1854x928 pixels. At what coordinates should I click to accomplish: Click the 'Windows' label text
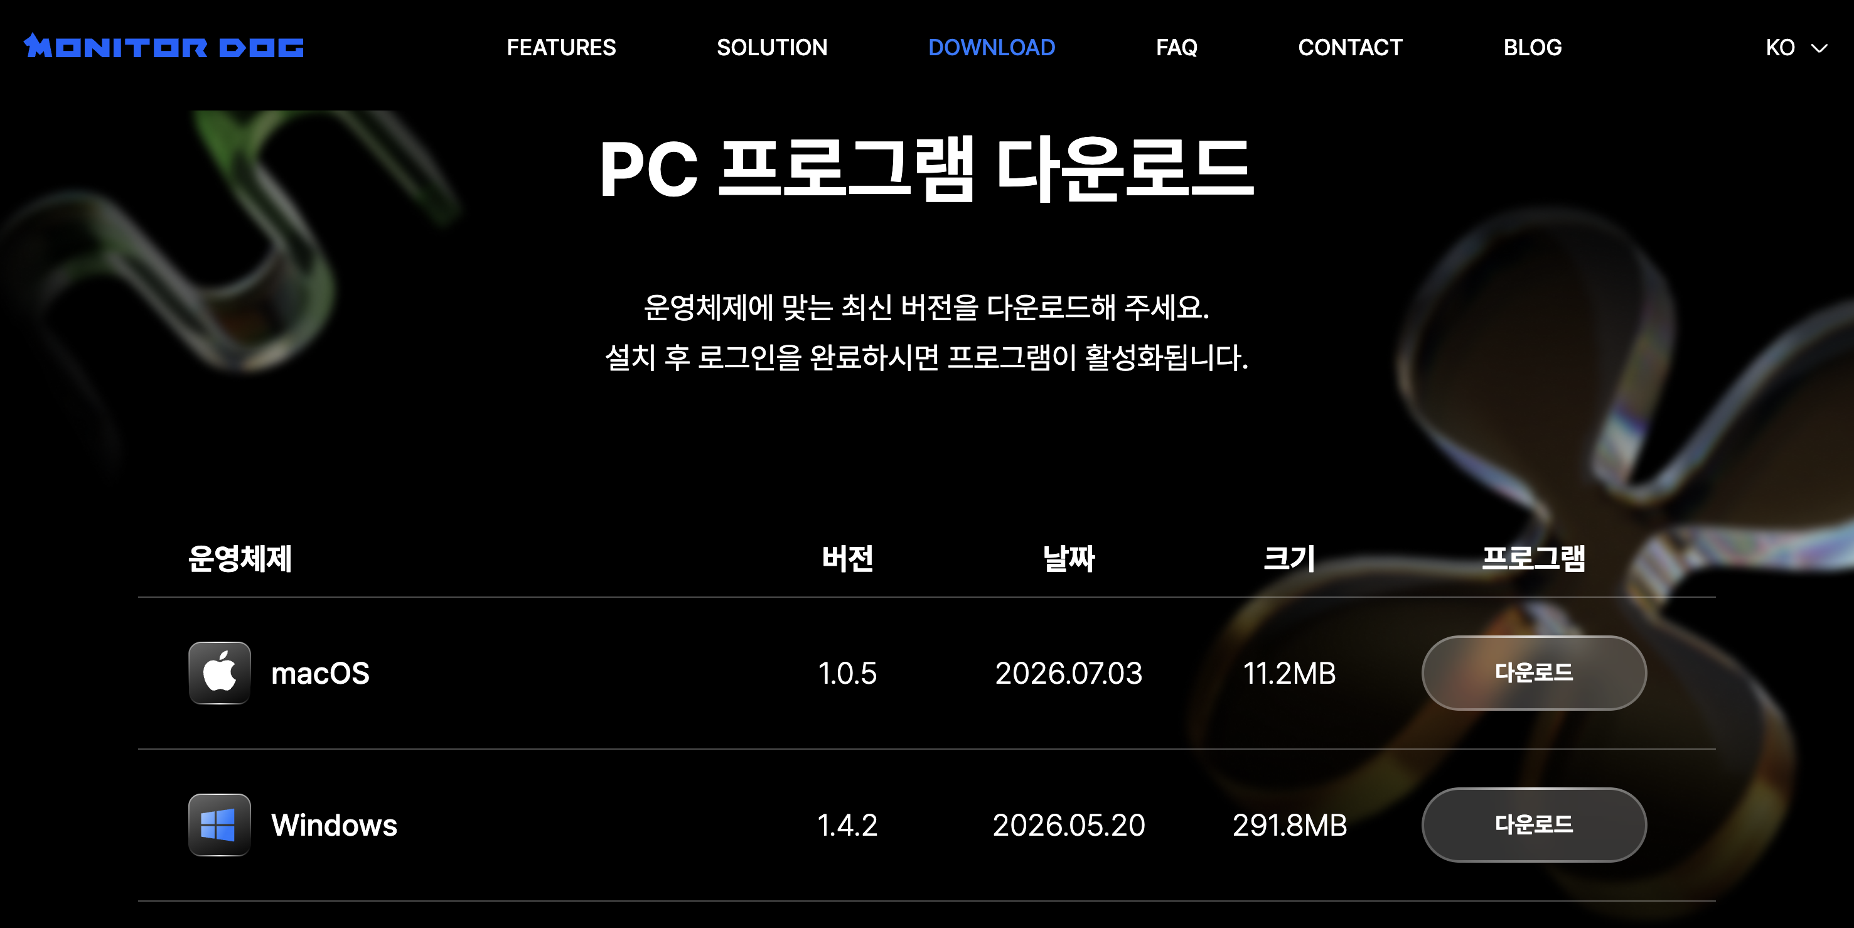tap(334, 826)
